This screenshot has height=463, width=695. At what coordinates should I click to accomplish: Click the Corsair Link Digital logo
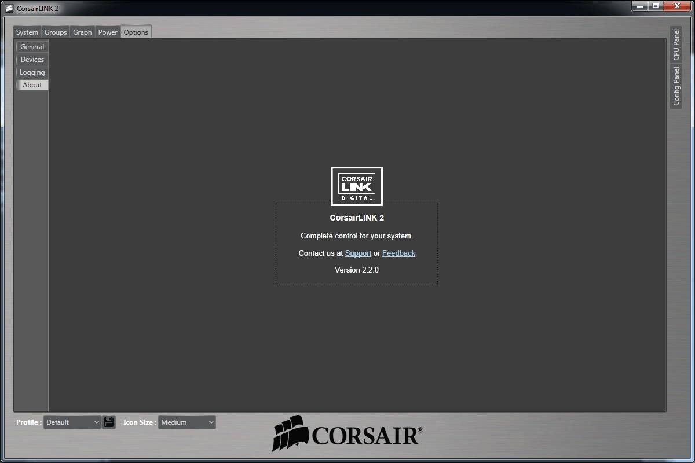tap(357, 186)
